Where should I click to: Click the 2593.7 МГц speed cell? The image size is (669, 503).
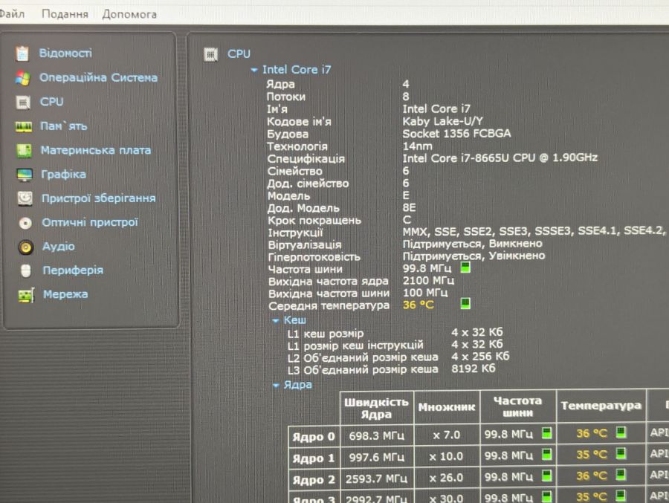[x=376, y=478]
